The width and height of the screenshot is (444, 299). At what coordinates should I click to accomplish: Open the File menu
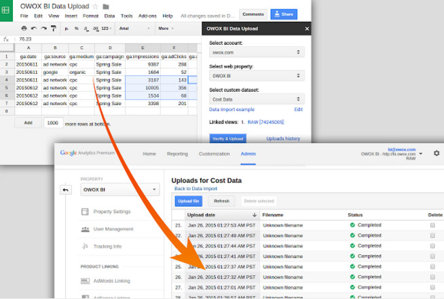(24, 16)
